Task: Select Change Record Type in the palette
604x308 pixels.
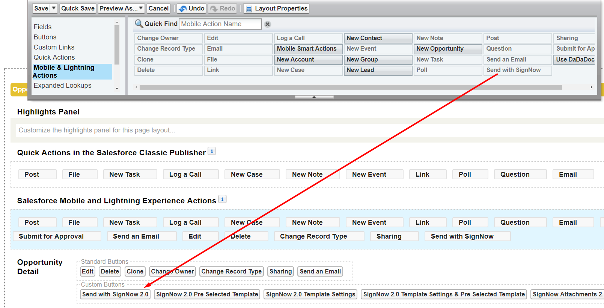Action: coord(169,49)
